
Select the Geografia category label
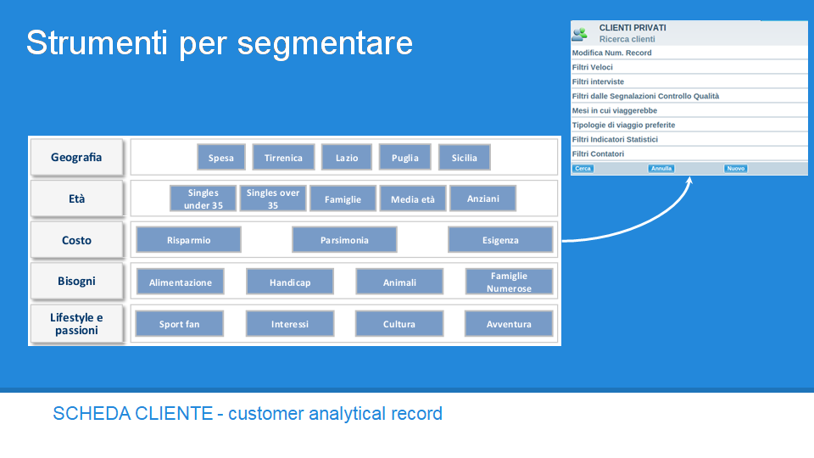click(77, 157)
